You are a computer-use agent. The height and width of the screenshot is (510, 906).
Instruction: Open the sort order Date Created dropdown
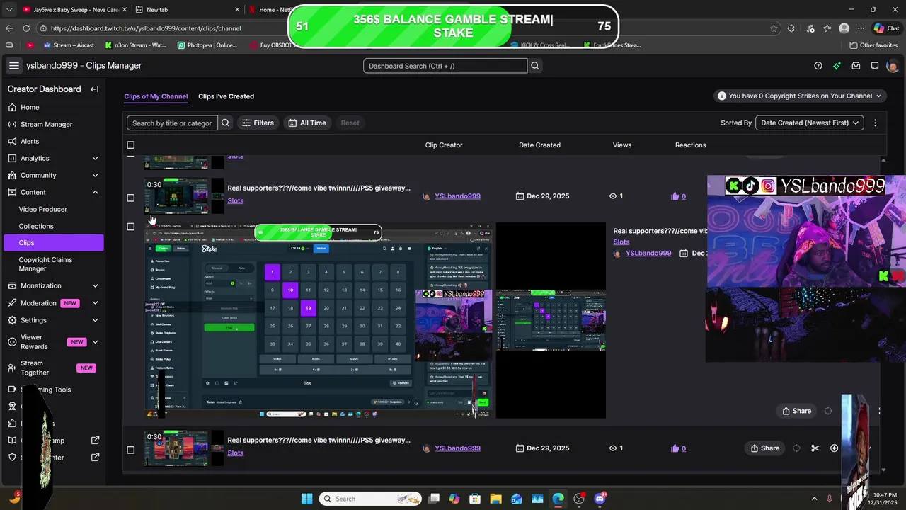coord(809,123)
